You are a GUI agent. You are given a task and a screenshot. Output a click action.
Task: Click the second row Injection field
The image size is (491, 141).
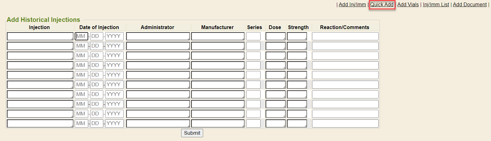pyautogui.click(x=40, y=46)
